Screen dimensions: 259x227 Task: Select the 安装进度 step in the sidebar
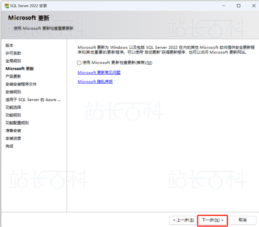[x=13, y=138]
